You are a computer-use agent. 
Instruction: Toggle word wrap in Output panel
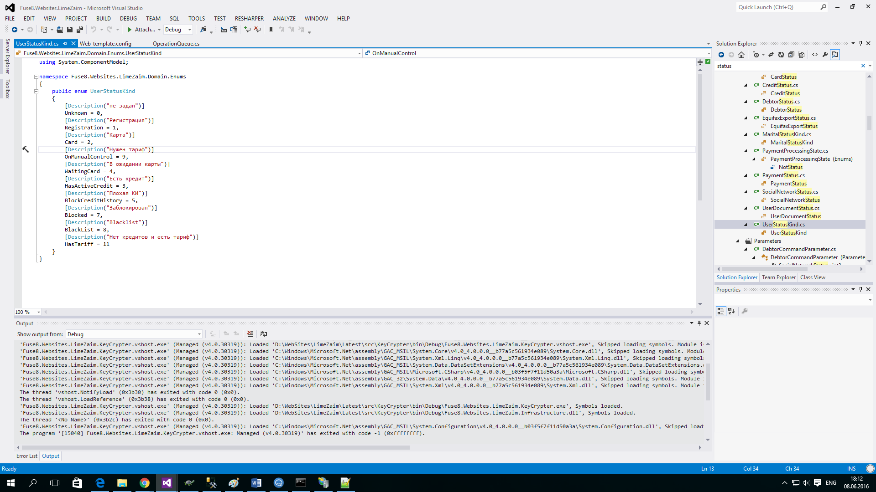pos(263,334)
